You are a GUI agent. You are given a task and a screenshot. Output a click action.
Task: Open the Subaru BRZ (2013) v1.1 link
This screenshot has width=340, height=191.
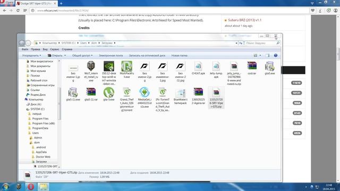[244, 20]
